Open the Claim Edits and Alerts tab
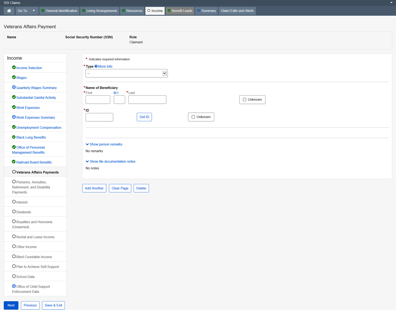Screen dimensions: 396x310 click(237, 11)
